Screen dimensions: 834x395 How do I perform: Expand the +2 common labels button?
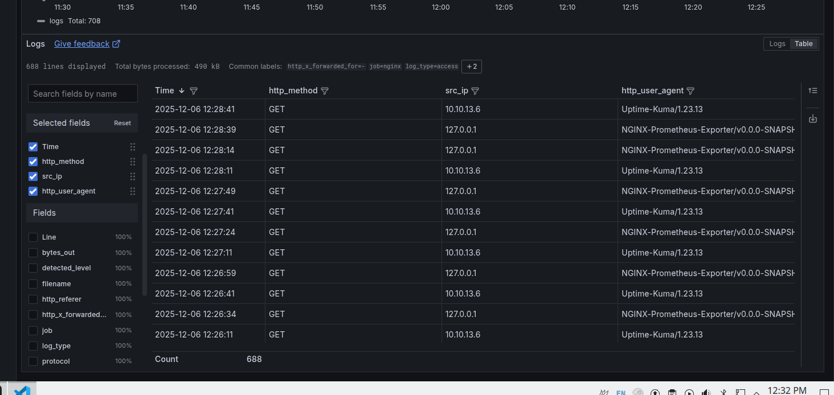click(x=472, y=67)
